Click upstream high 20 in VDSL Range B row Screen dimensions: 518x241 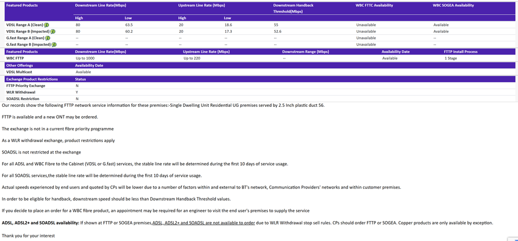pyautogui.click(x=181, y=32)
